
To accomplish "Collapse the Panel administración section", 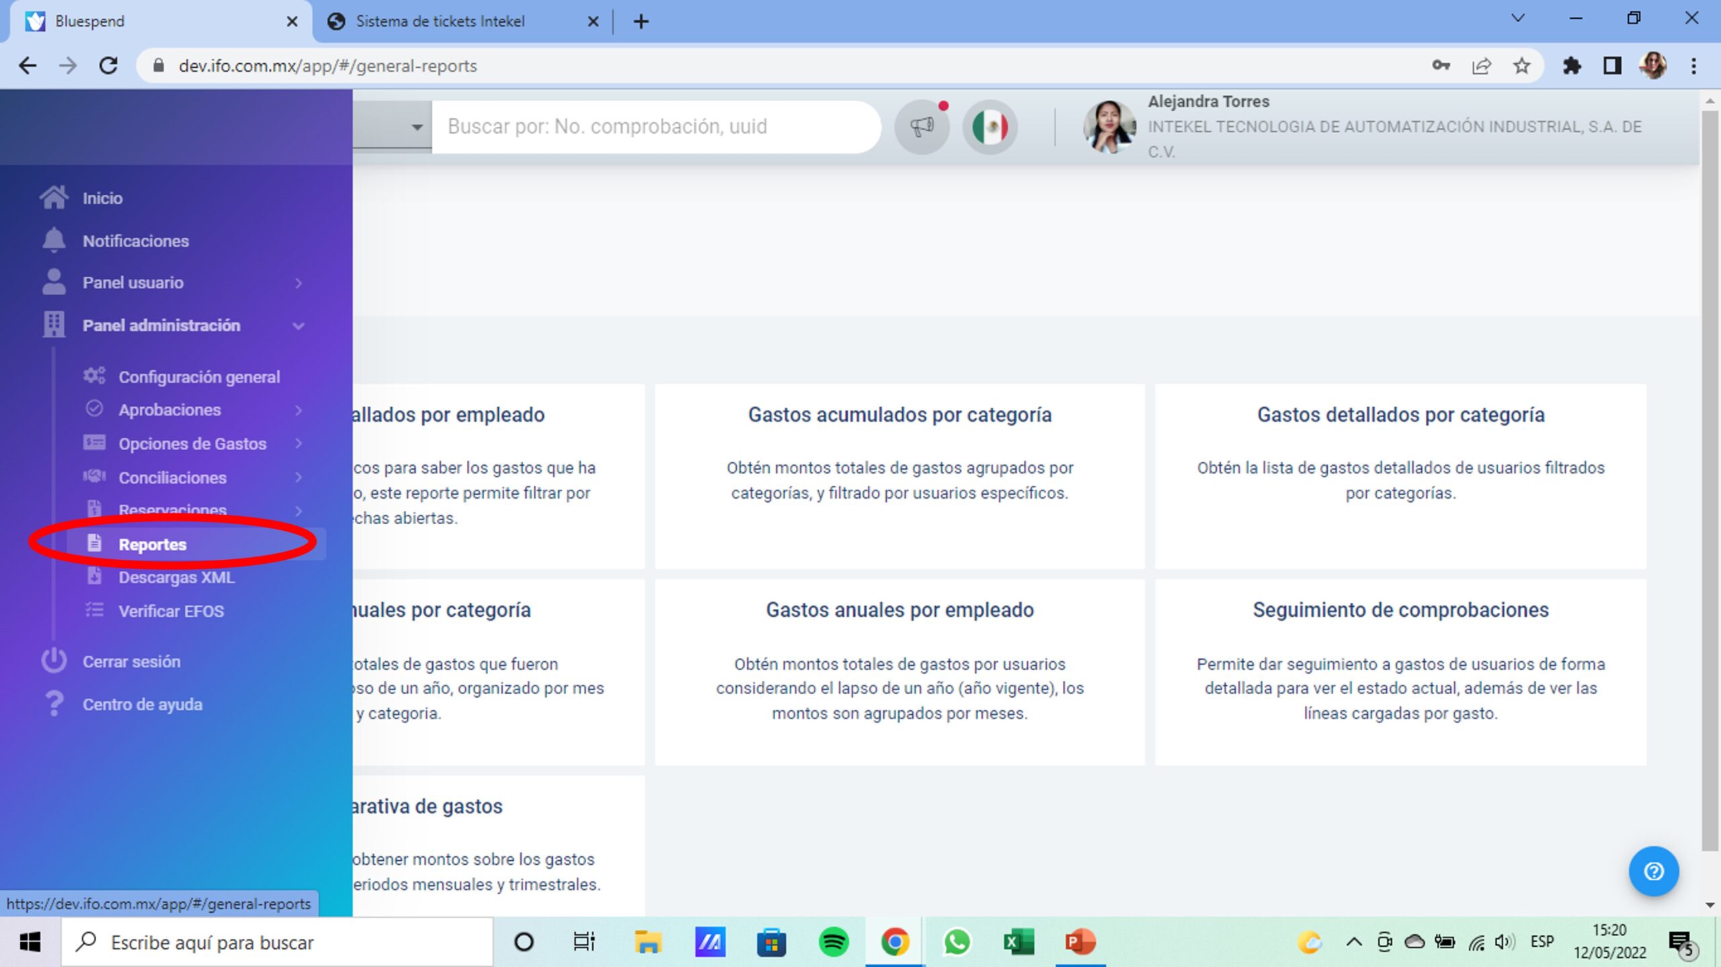I will (298, 326).
